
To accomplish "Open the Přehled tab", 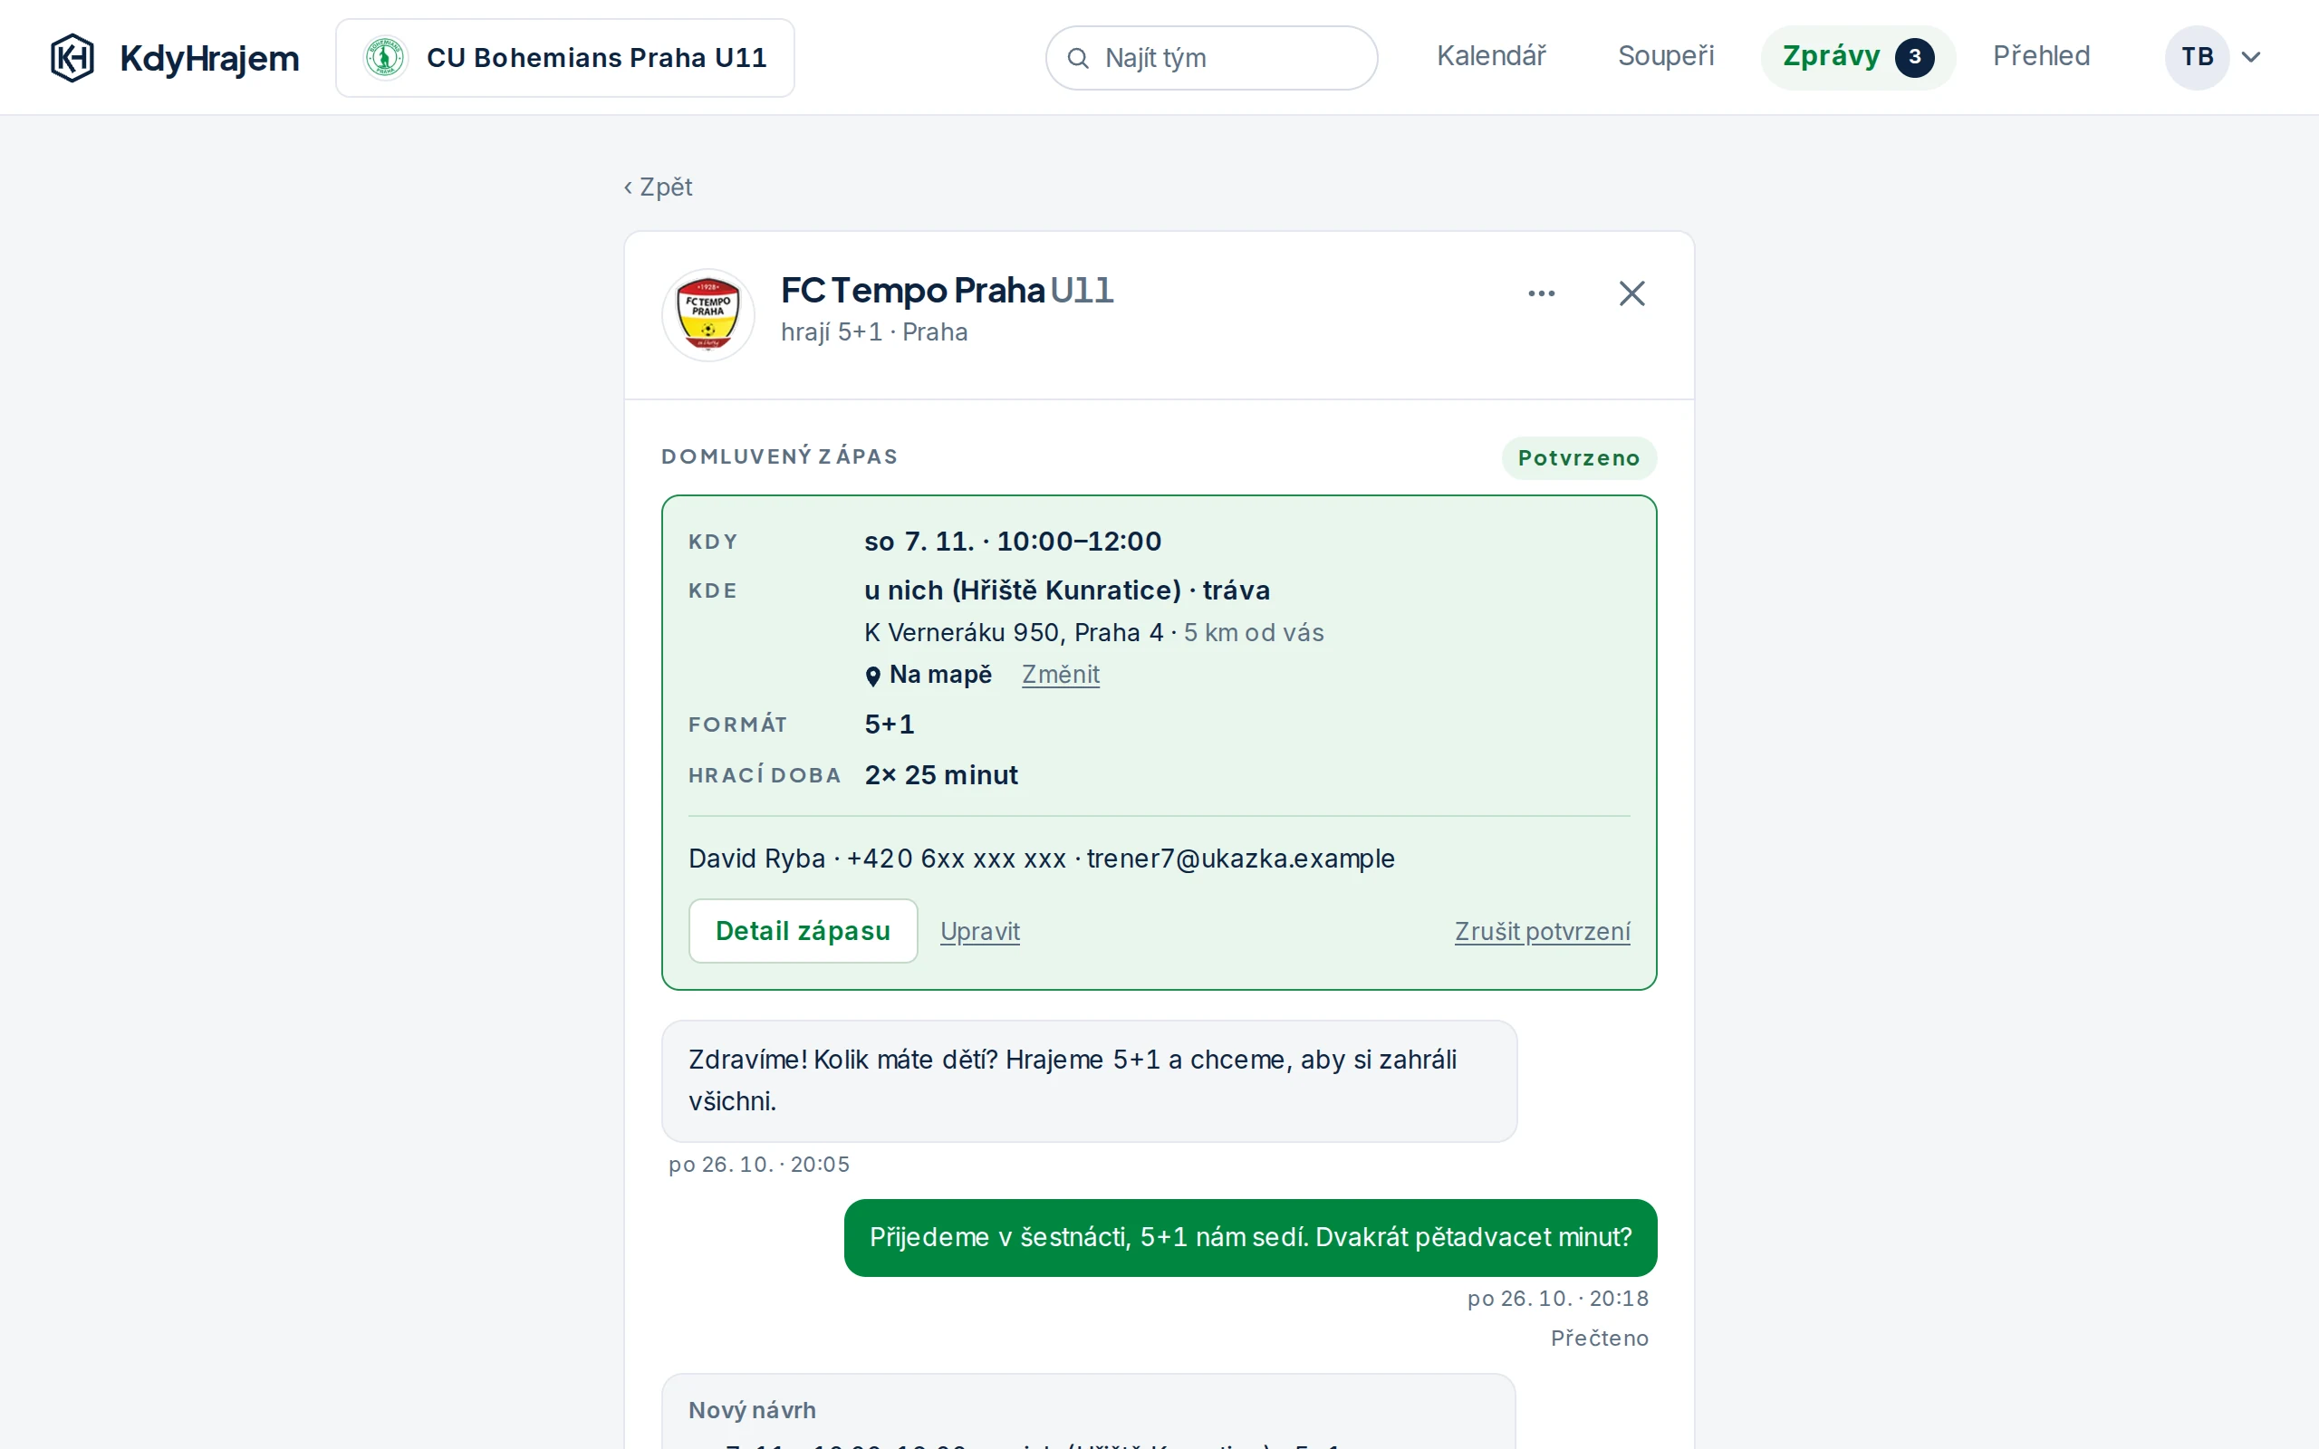I will pyautogui.click(x=2041, y=56).
